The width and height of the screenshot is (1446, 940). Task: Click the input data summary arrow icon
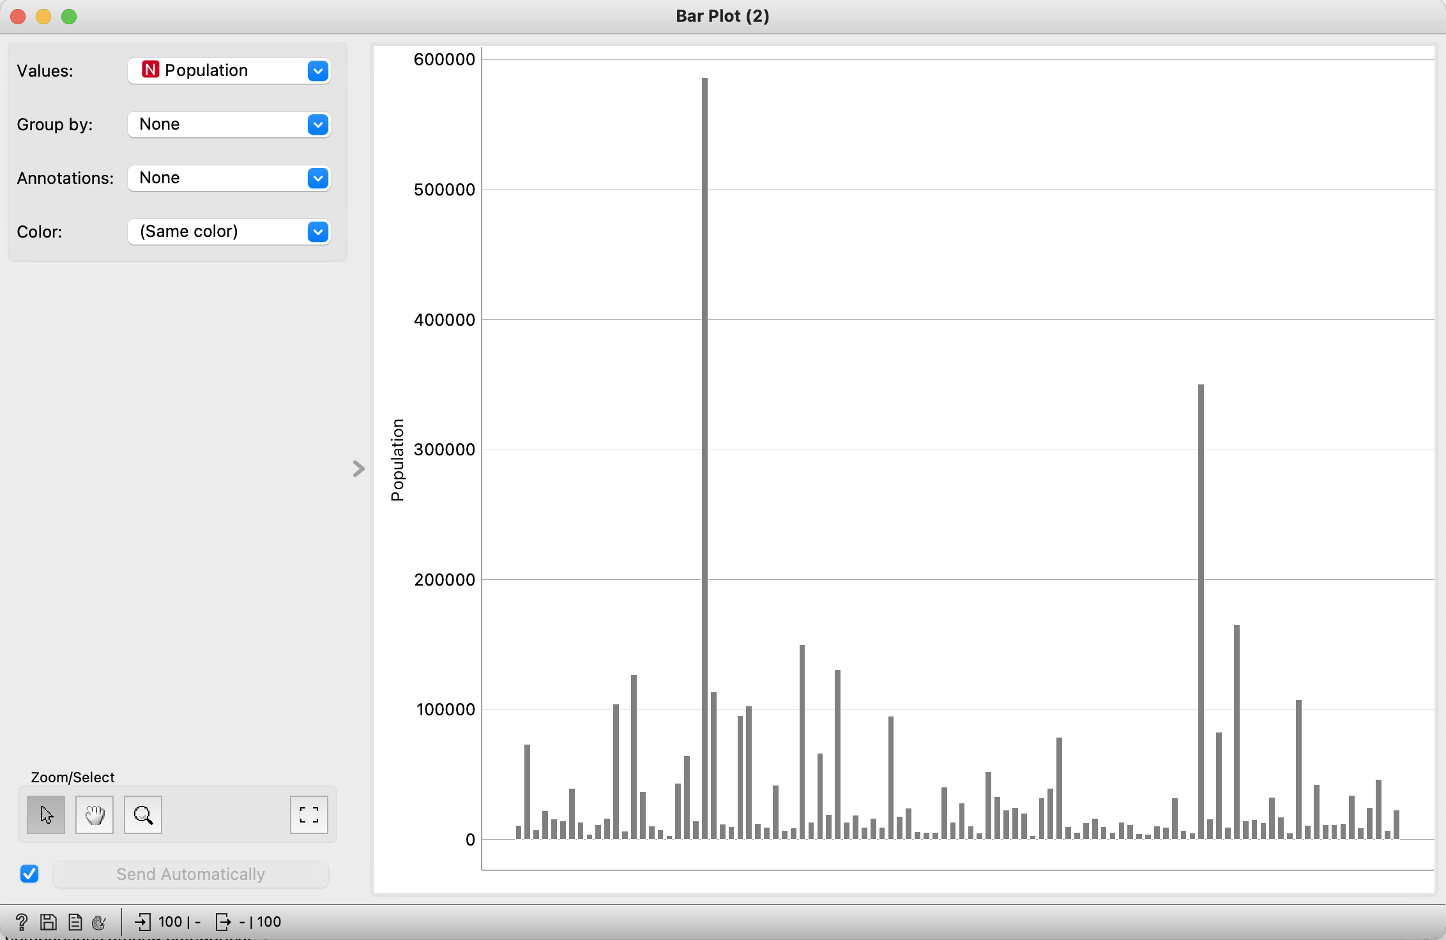tap(143, 921)
